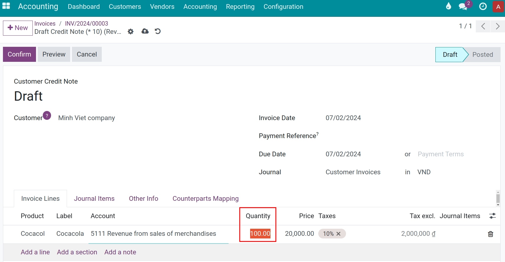Click the water drop icon in top bar
The height and width of the screenshot is (262, 505).
pos(448,6)
